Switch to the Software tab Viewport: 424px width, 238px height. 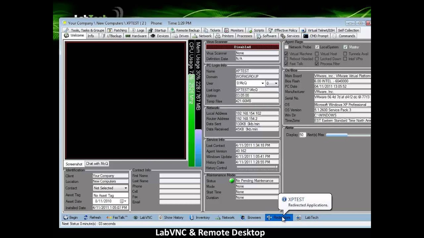(266, 36)
